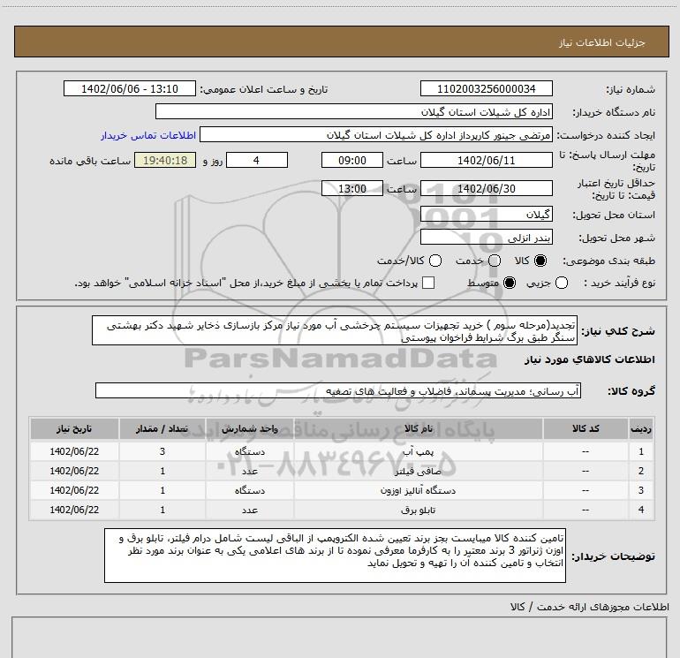
Task: Click the remaining time counter 19:40:18
Action: point(165,161)
